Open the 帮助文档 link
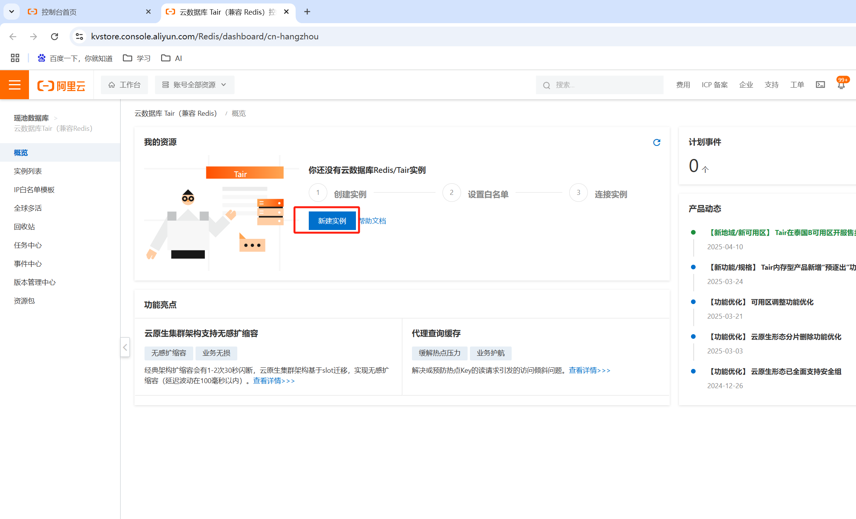856x519 pixels. (373, 221)
